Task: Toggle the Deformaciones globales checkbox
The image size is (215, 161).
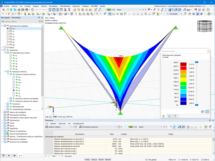Action: coord(5,26)
